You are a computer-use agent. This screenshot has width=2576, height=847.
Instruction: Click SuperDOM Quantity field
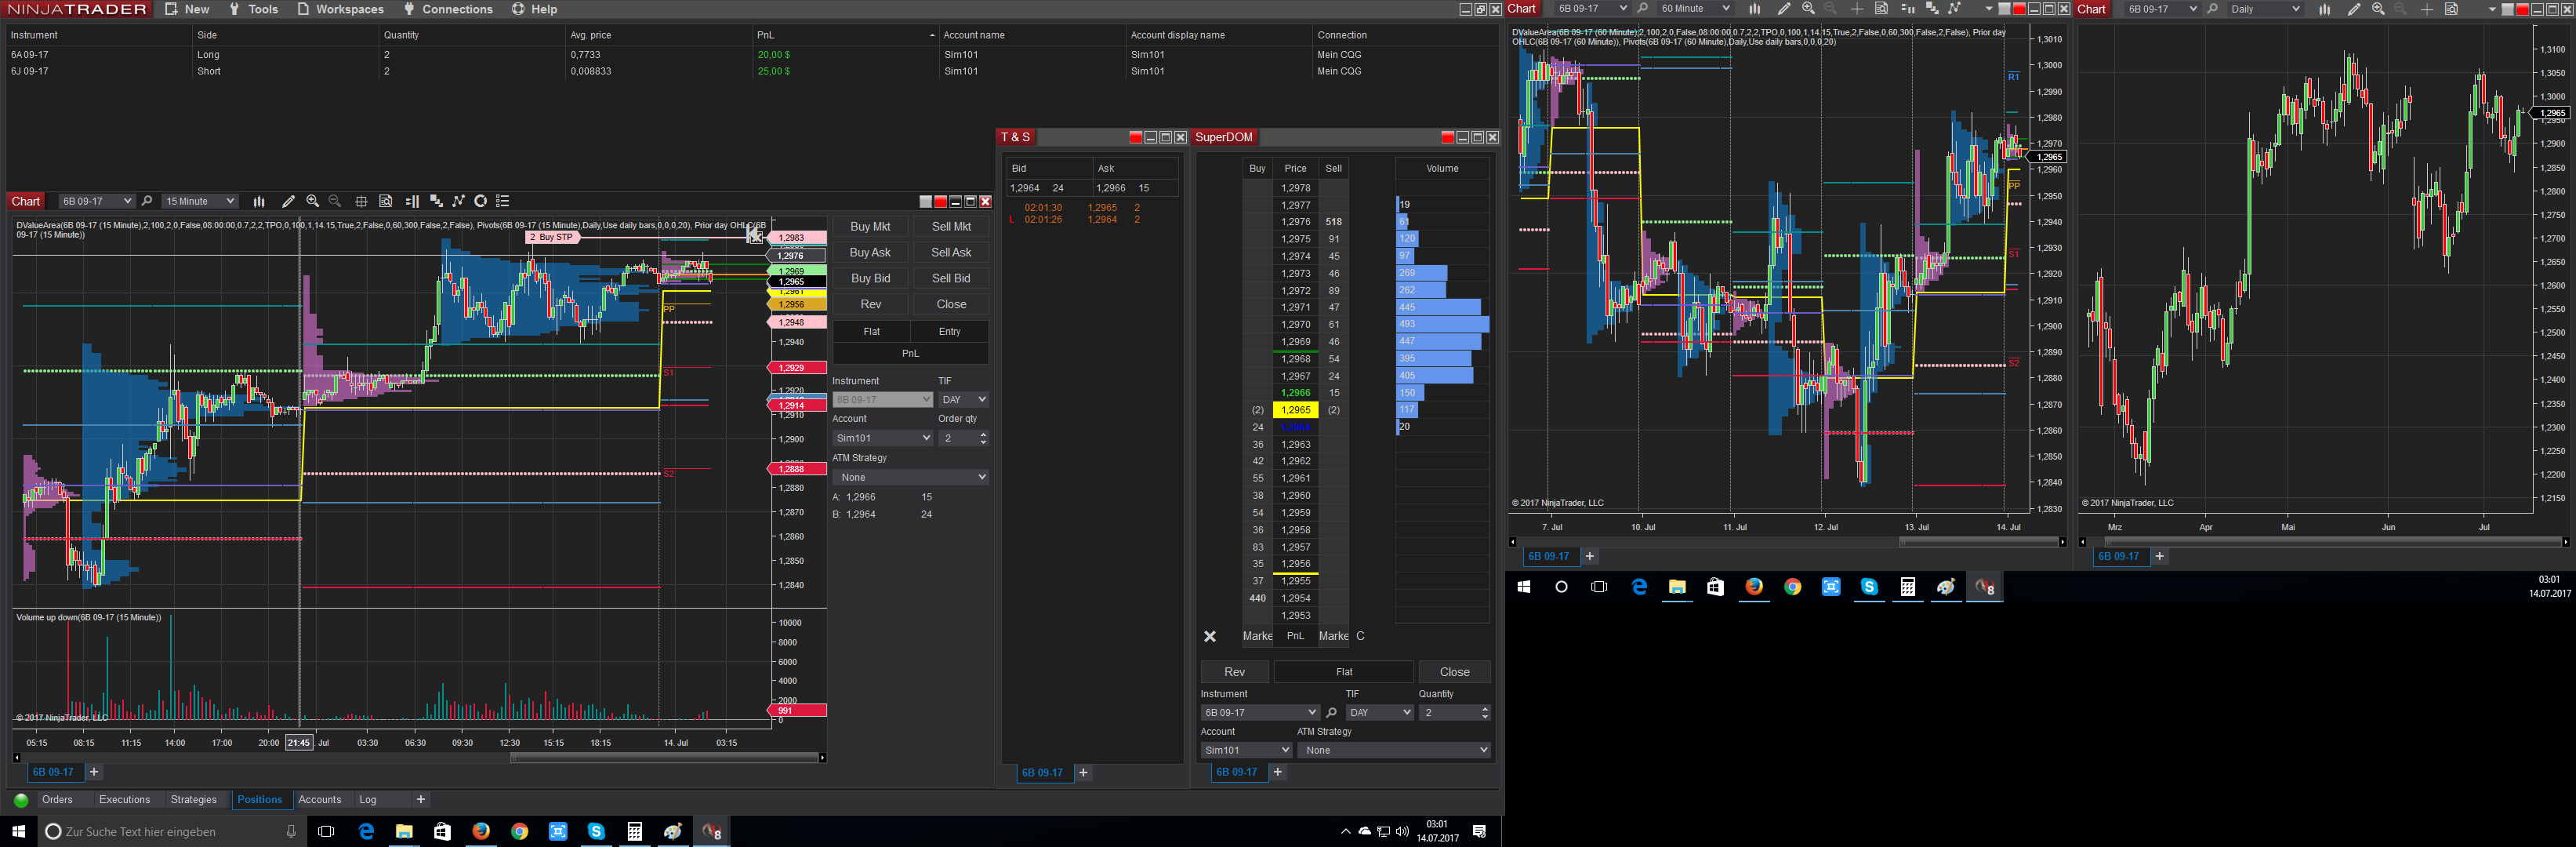tap(1455, 713)
